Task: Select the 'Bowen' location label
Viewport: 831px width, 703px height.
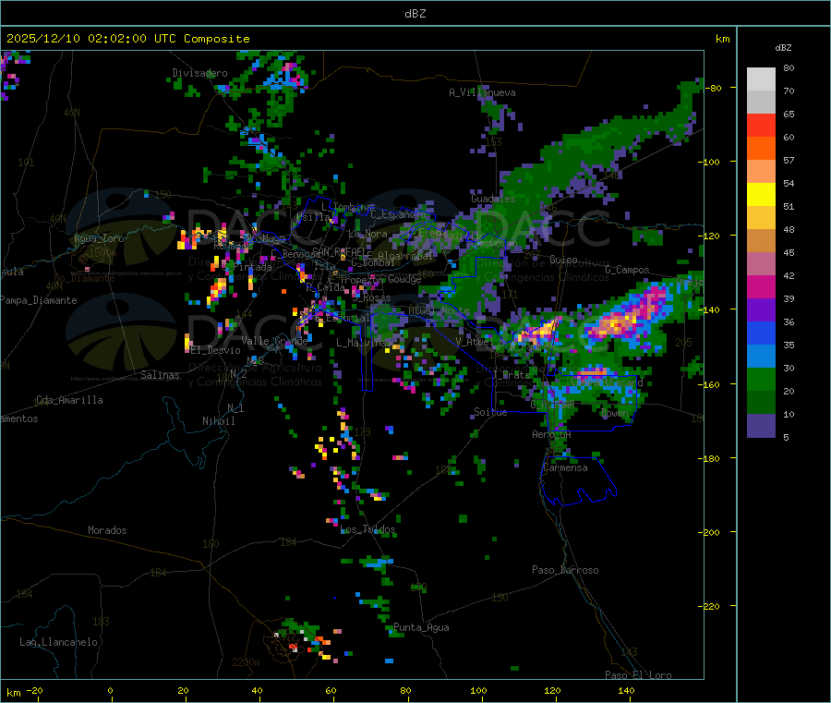Action: (x=615, y=412)
